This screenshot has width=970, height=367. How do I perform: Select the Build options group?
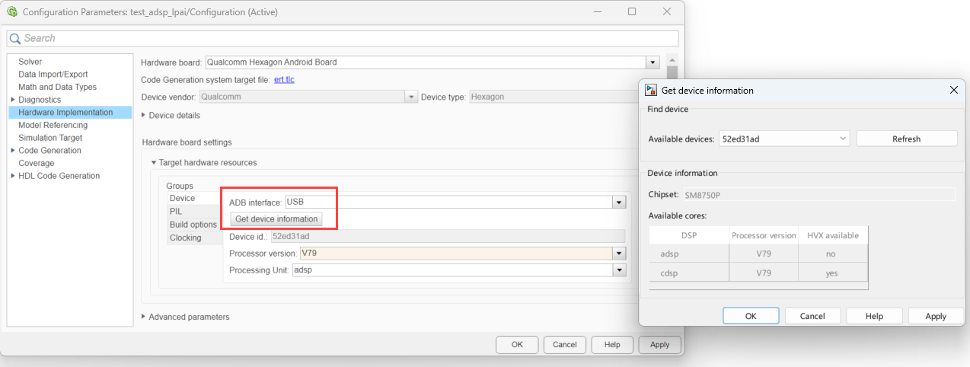[x=193, y=225]
